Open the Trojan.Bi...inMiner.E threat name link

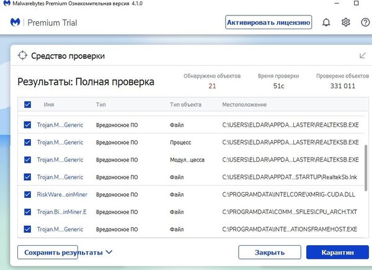click(61, 212)
